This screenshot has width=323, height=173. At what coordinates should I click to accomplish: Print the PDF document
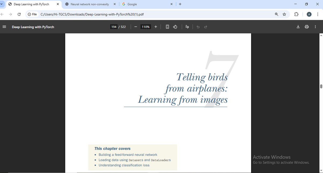[x=307, y=27]
